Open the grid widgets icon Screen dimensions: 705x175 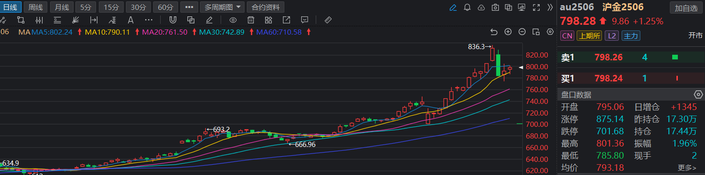point(268,20)
